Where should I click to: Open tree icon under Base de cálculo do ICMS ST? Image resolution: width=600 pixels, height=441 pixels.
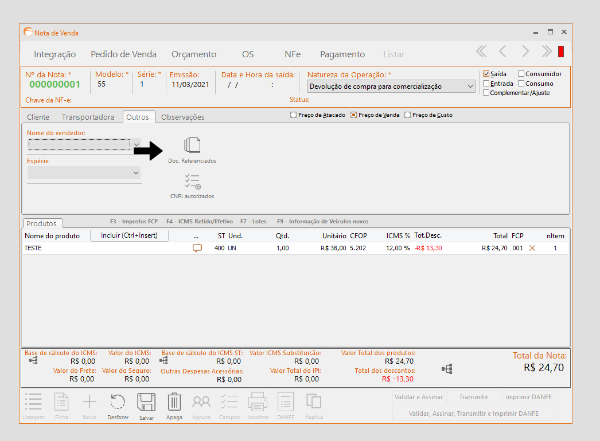click(x=164, y=360)
